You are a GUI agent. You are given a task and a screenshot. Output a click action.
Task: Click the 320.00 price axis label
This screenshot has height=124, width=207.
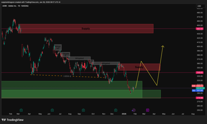click(x=200, y=80)
